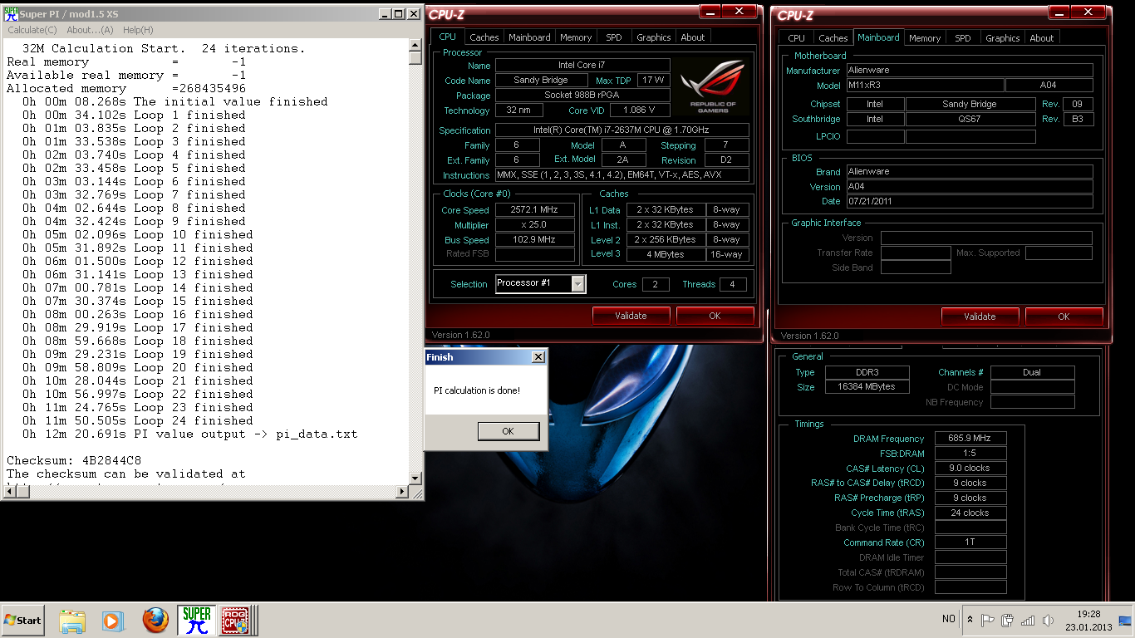
Task: Open network signal tray icon
Action: pos(1028,620)
